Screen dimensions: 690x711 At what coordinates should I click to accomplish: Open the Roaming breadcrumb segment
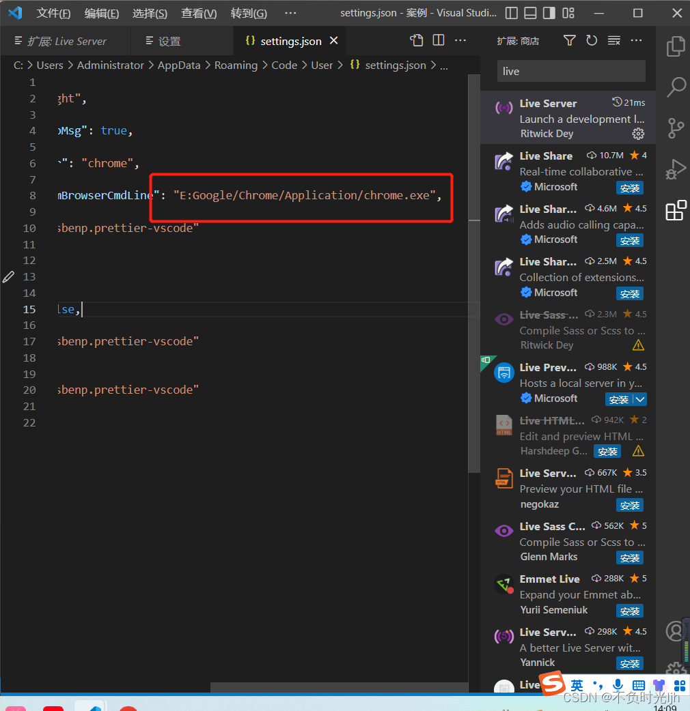[x=236, y=66]
